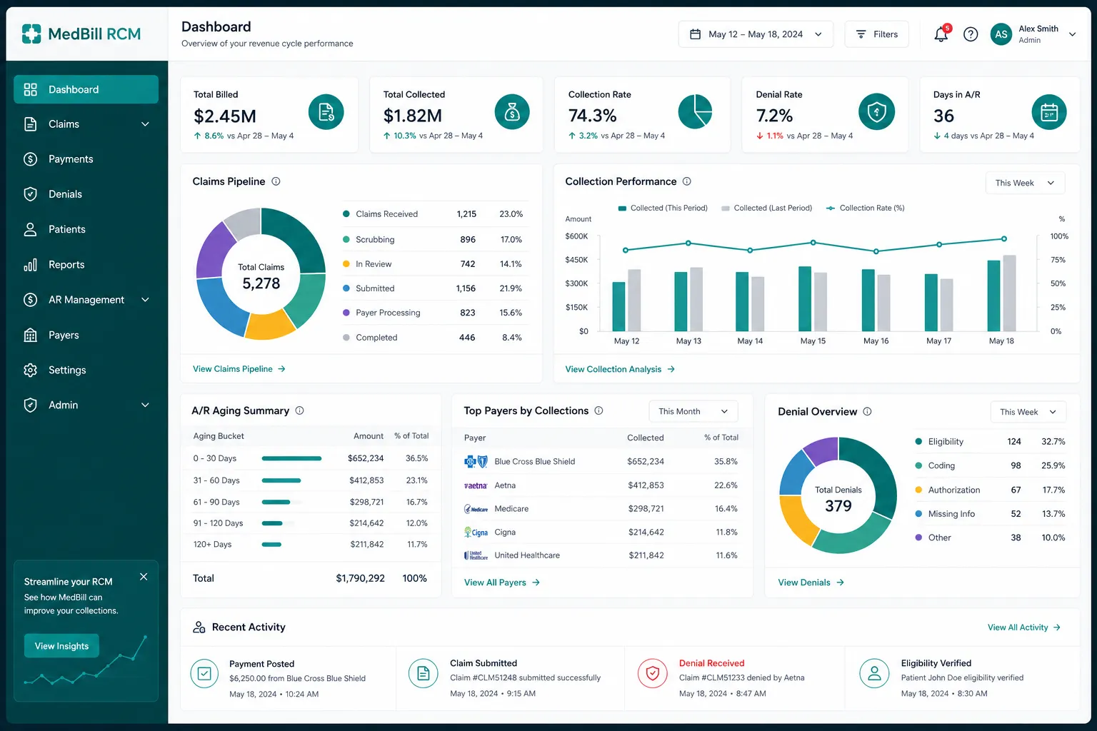Image resolution: width=1097 pixels, height=731 pixels.
Task: Click the Total Collected money bag icon
Action: [x=512, y=112]
